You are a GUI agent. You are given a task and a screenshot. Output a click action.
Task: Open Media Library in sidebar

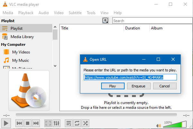point(26,37)
